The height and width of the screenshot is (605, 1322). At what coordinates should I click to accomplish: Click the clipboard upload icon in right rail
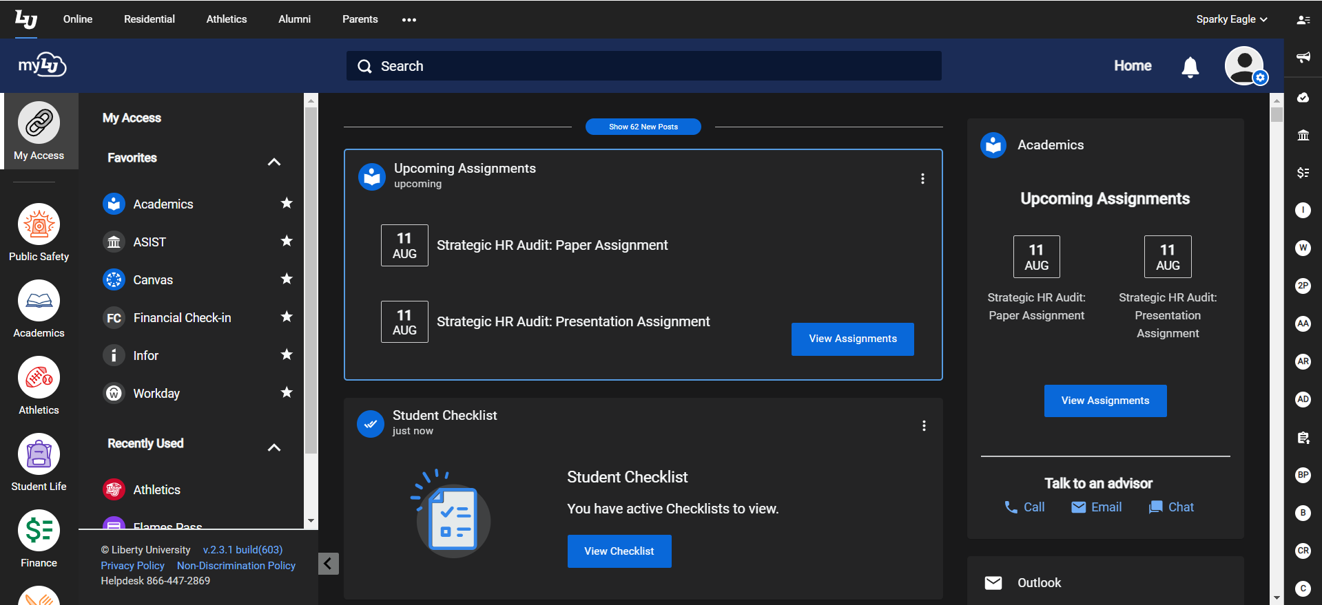click(x=1303, y=438)
